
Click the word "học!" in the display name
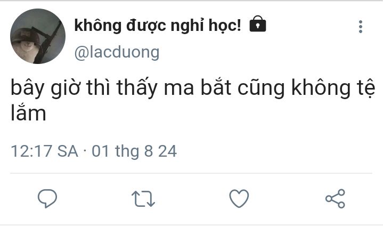click(x=225, y=26)
